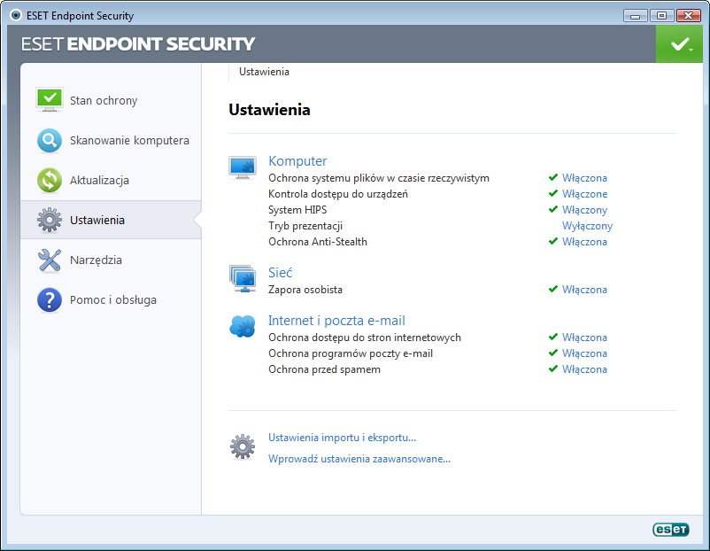Click Ochrona dostępu do stron internetowych label
Screen dimensions: 710x551
coord(365,338)
